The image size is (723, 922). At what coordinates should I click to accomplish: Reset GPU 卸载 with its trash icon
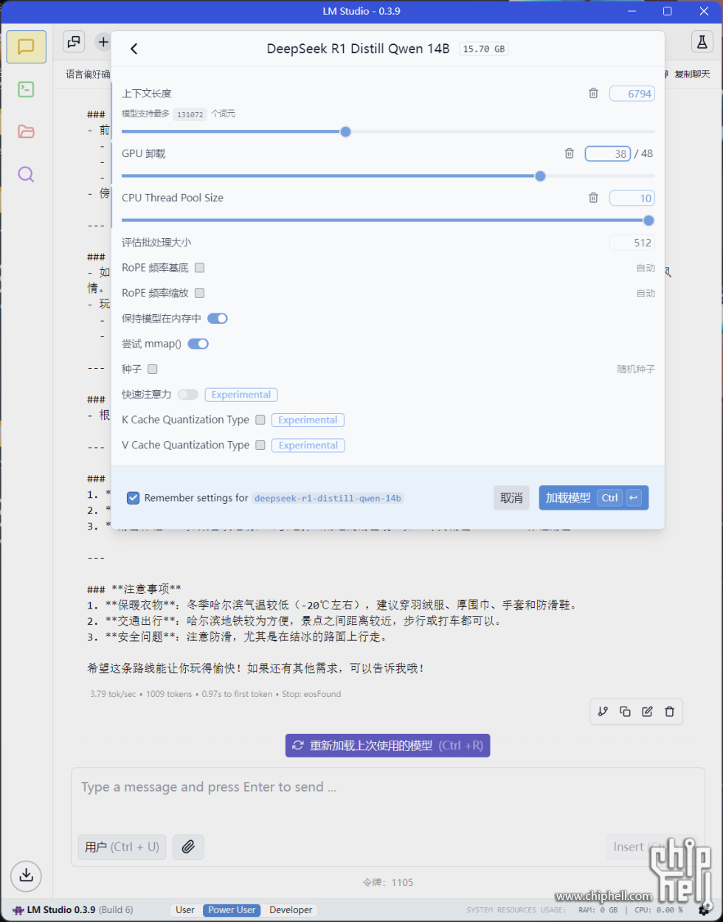click(x=569, y=153)
